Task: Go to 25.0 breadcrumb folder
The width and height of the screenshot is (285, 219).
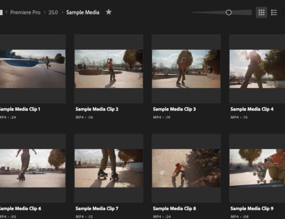Action: pos(53,13)
